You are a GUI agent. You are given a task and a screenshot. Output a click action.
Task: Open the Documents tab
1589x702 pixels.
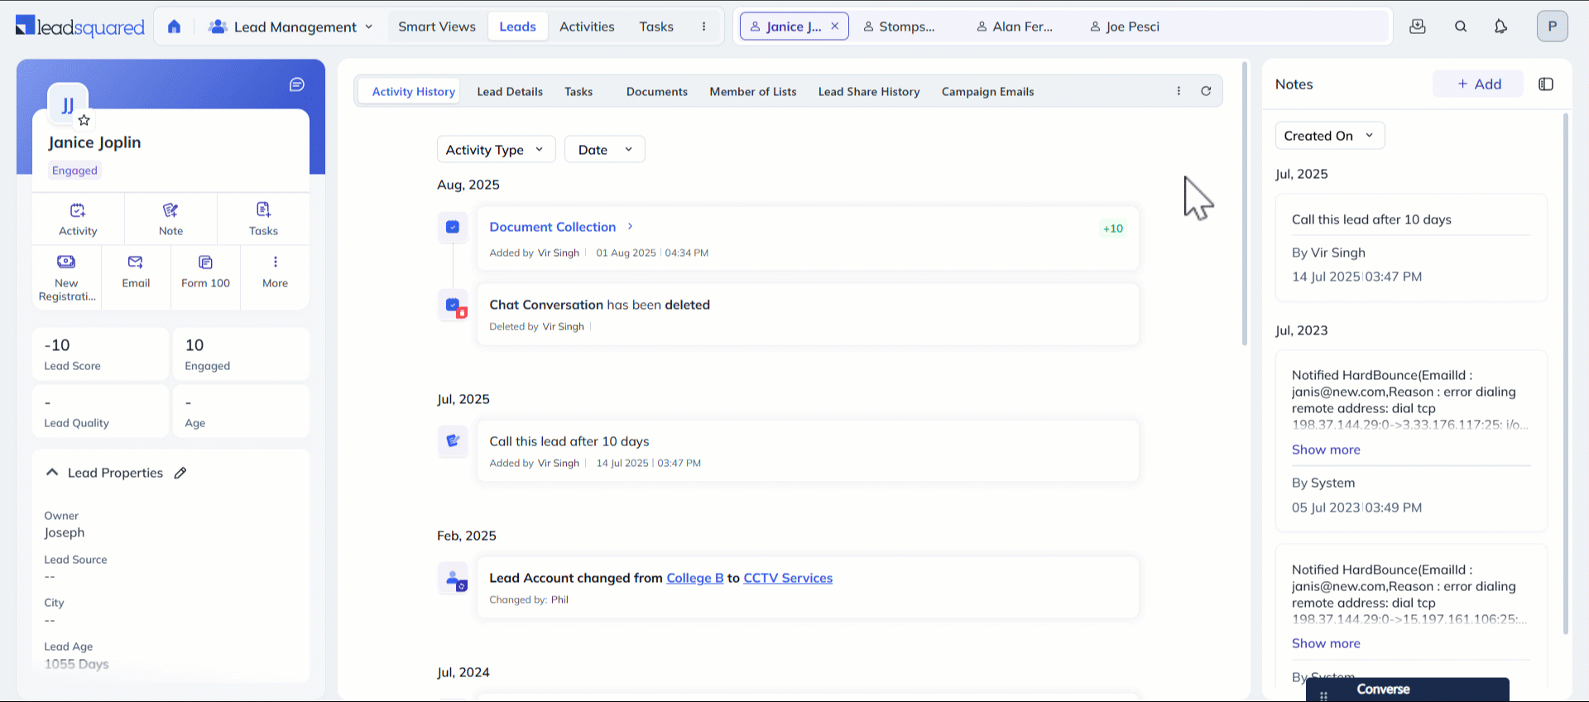657,92
